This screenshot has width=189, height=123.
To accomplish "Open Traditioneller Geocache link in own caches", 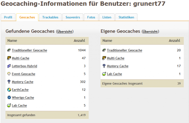I will point(125,50).
